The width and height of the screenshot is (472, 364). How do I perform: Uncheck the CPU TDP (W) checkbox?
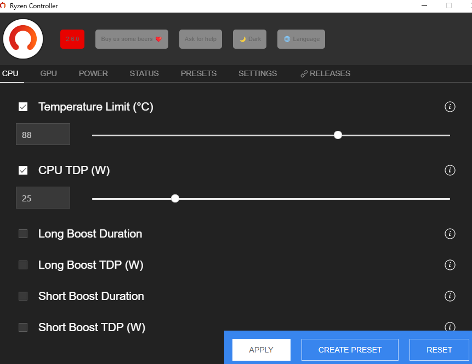click(x=23, y=170)
